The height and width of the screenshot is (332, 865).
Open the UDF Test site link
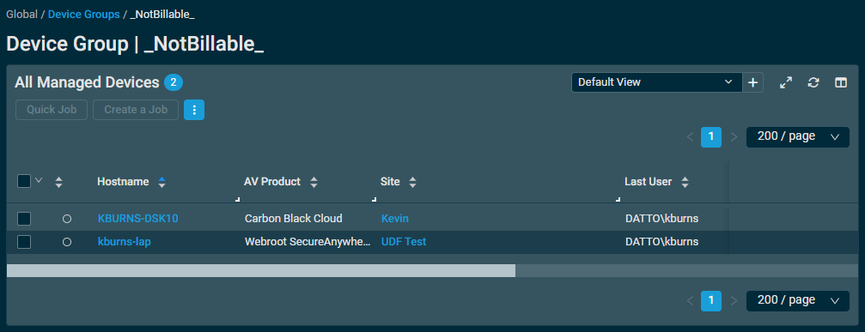pyautogui.click(x=403, y=242)
